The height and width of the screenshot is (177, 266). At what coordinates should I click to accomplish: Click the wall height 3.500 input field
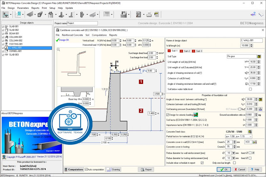pyautogui.click(x=157, y=94)
